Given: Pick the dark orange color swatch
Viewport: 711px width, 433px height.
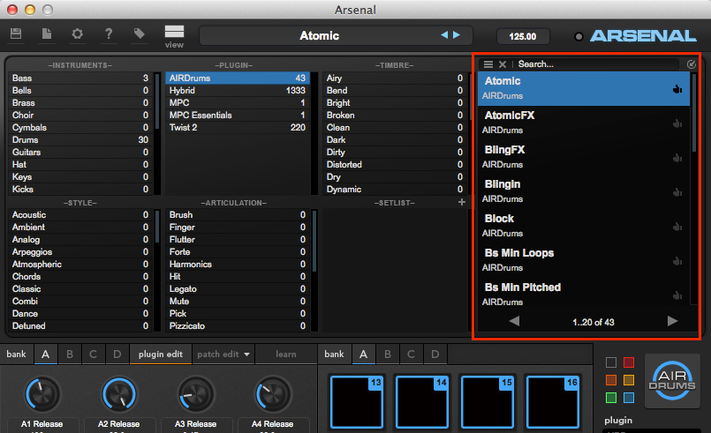Looking at the screenshot, I should [611, 380].
